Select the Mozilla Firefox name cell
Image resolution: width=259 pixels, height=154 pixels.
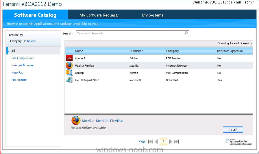point(84,66)
